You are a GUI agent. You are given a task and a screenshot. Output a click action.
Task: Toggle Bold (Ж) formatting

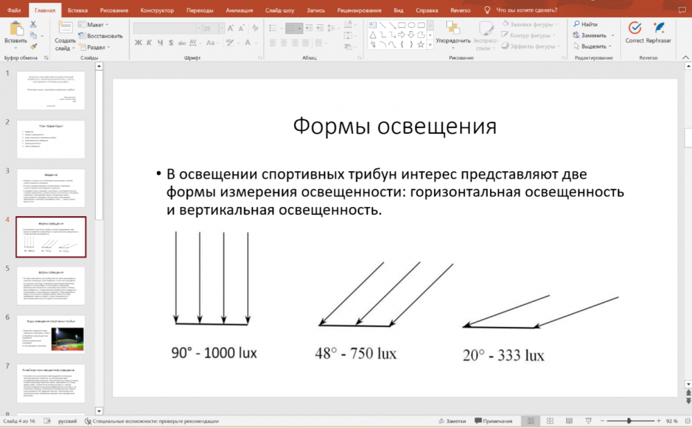(x=138, y=43)
